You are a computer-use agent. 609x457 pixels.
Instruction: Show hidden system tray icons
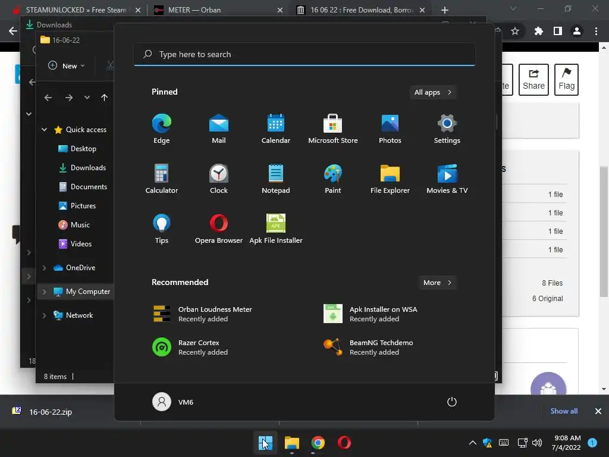pyautogui.click(x=473, y=443)
